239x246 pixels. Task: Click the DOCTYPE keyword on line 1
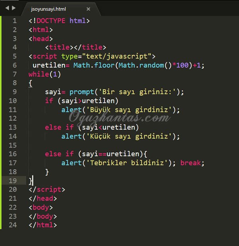pos(51,21)
